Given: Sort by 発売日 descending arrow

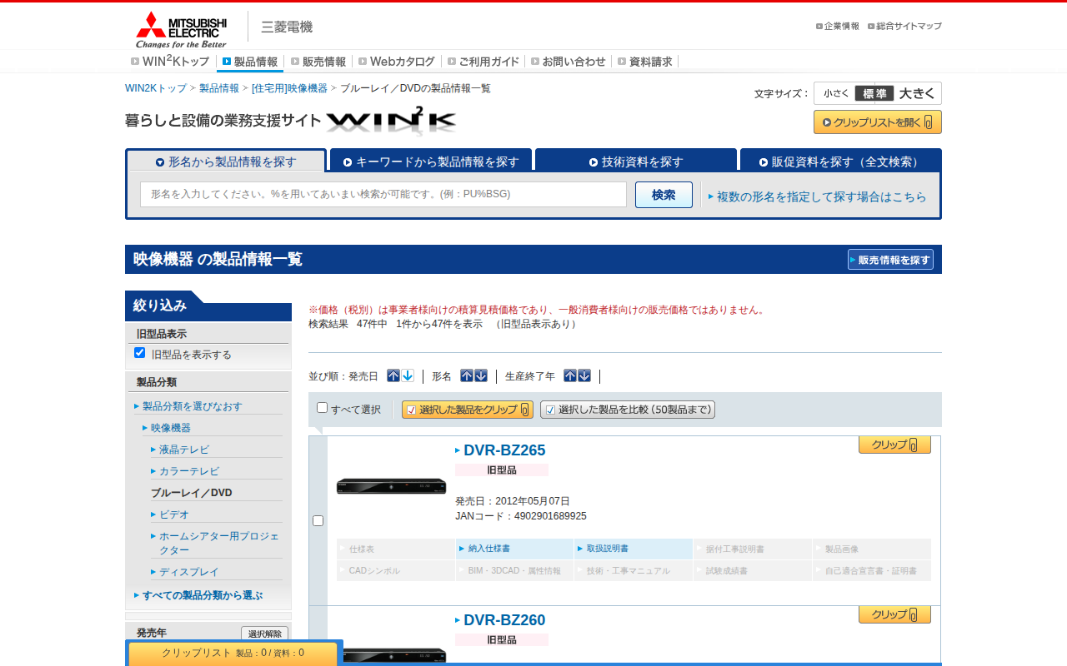Looking at the screenshot, I should click(x=408, y=376).
